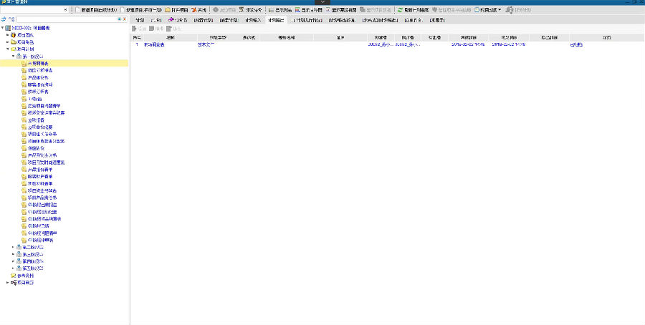Click the 已批准 status link in row 1
Viewport: 645px width, 325px height.
[x=576, y=45]
